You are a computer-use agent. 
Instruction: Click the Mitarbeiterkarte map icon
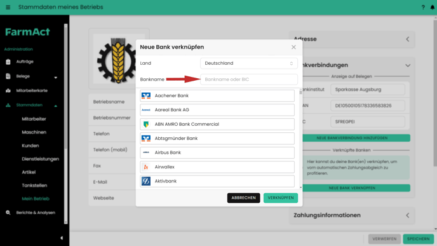coord(8,91)
